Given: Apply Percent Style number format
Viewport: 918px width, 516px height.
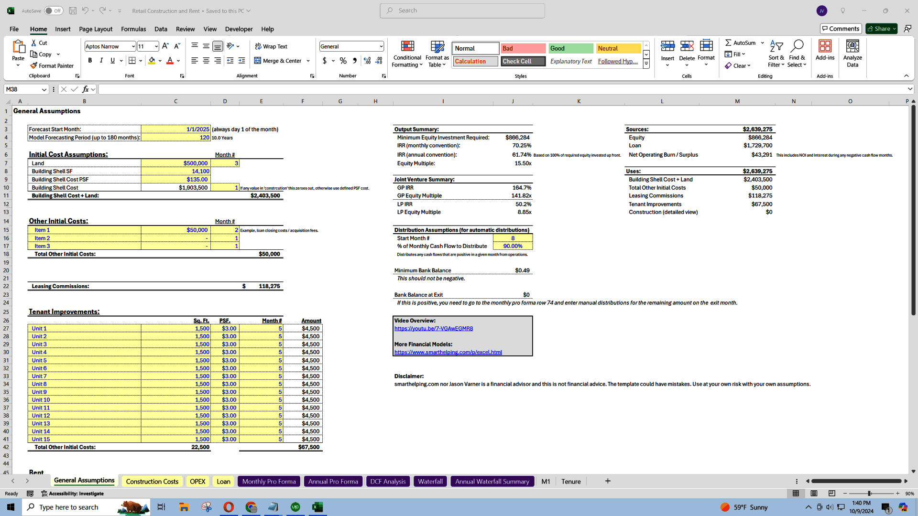Looking at the screenshot, I should pos(343,61).
